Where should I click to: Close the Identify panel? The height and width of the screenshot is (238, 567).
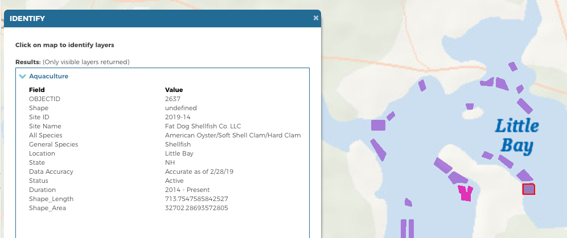316,18
